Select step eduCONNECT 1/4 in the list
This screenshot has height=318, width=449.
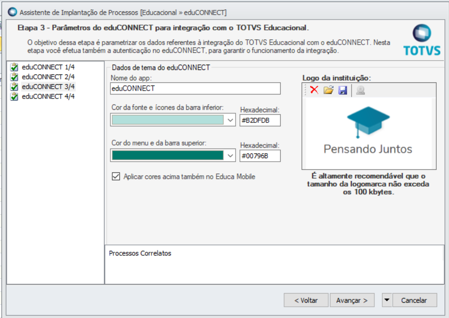tap(48, 67)
